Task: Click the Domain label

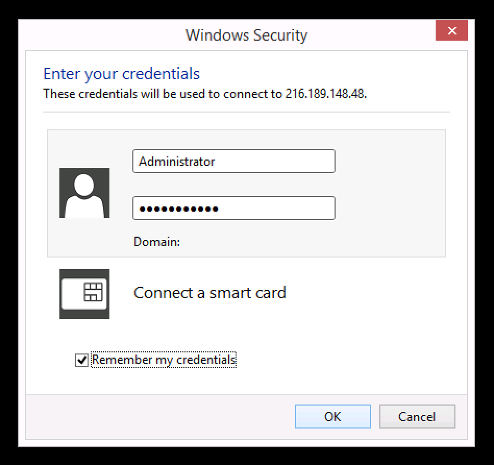Action: pos(157,242)
